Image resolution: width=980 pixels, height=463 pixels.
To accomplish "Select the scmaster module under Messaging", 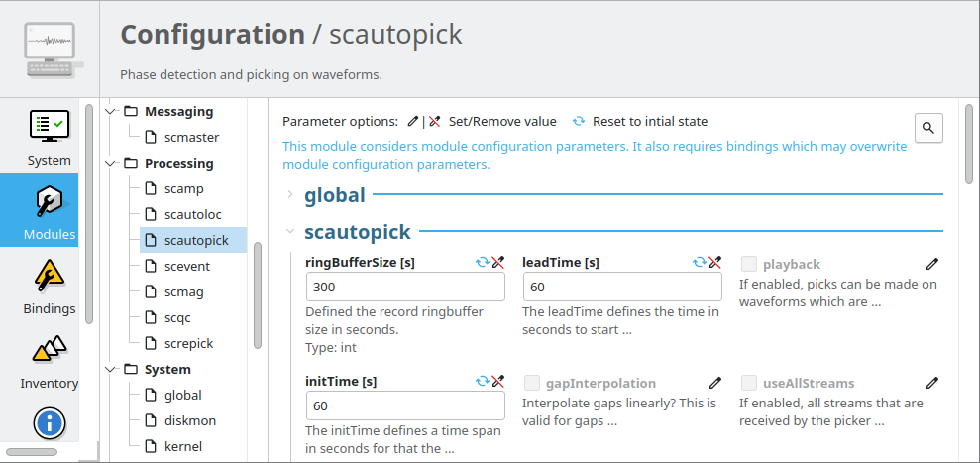I will point(191,137).
